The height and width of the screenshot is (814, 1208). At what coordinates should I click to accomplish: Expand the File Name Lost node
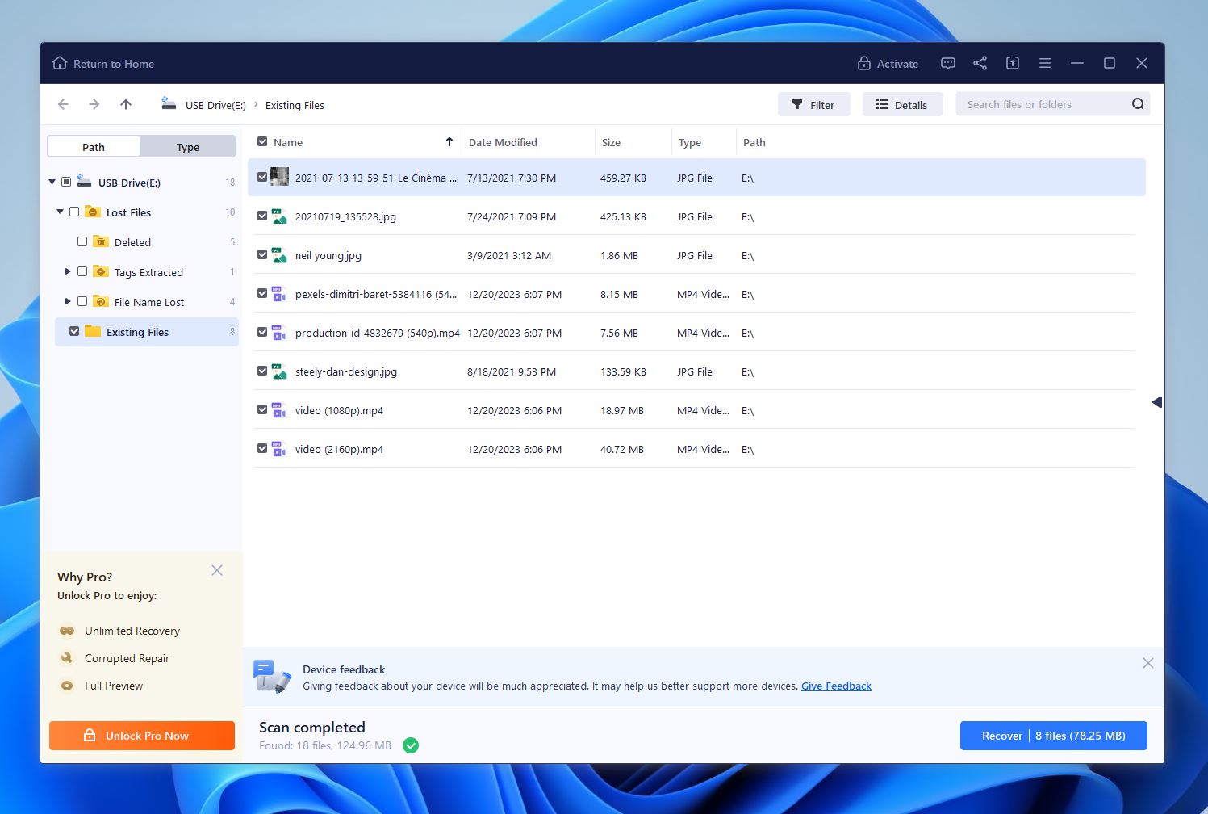click(68, 301)
